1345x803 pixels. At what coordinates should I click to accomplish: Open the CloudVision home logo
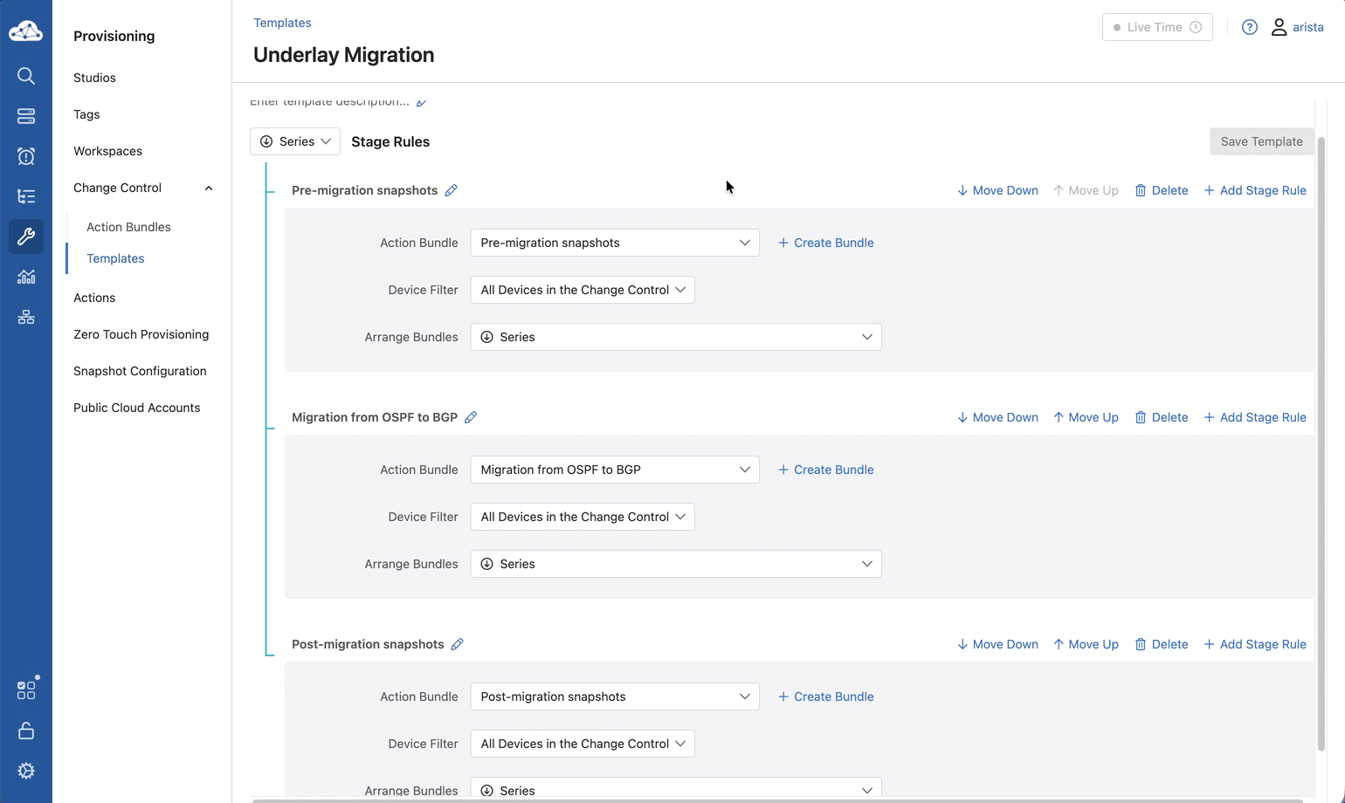[25, 31]
